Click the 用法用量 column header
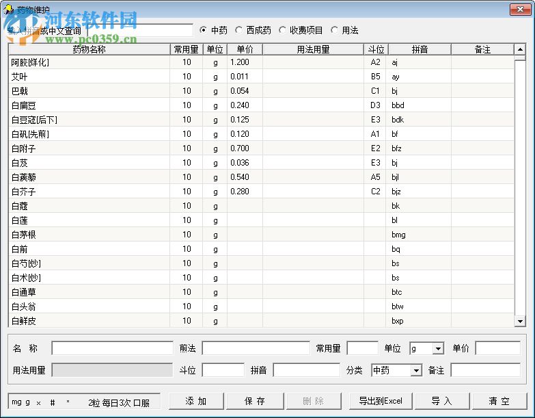 [x=313, y=49]
